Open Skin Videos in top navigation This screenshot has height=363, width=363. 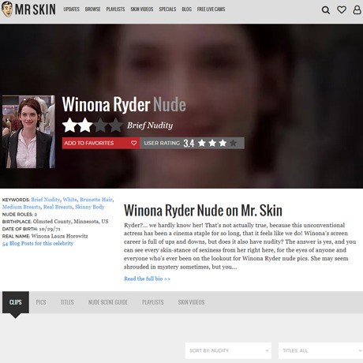(x=142, y=9)
